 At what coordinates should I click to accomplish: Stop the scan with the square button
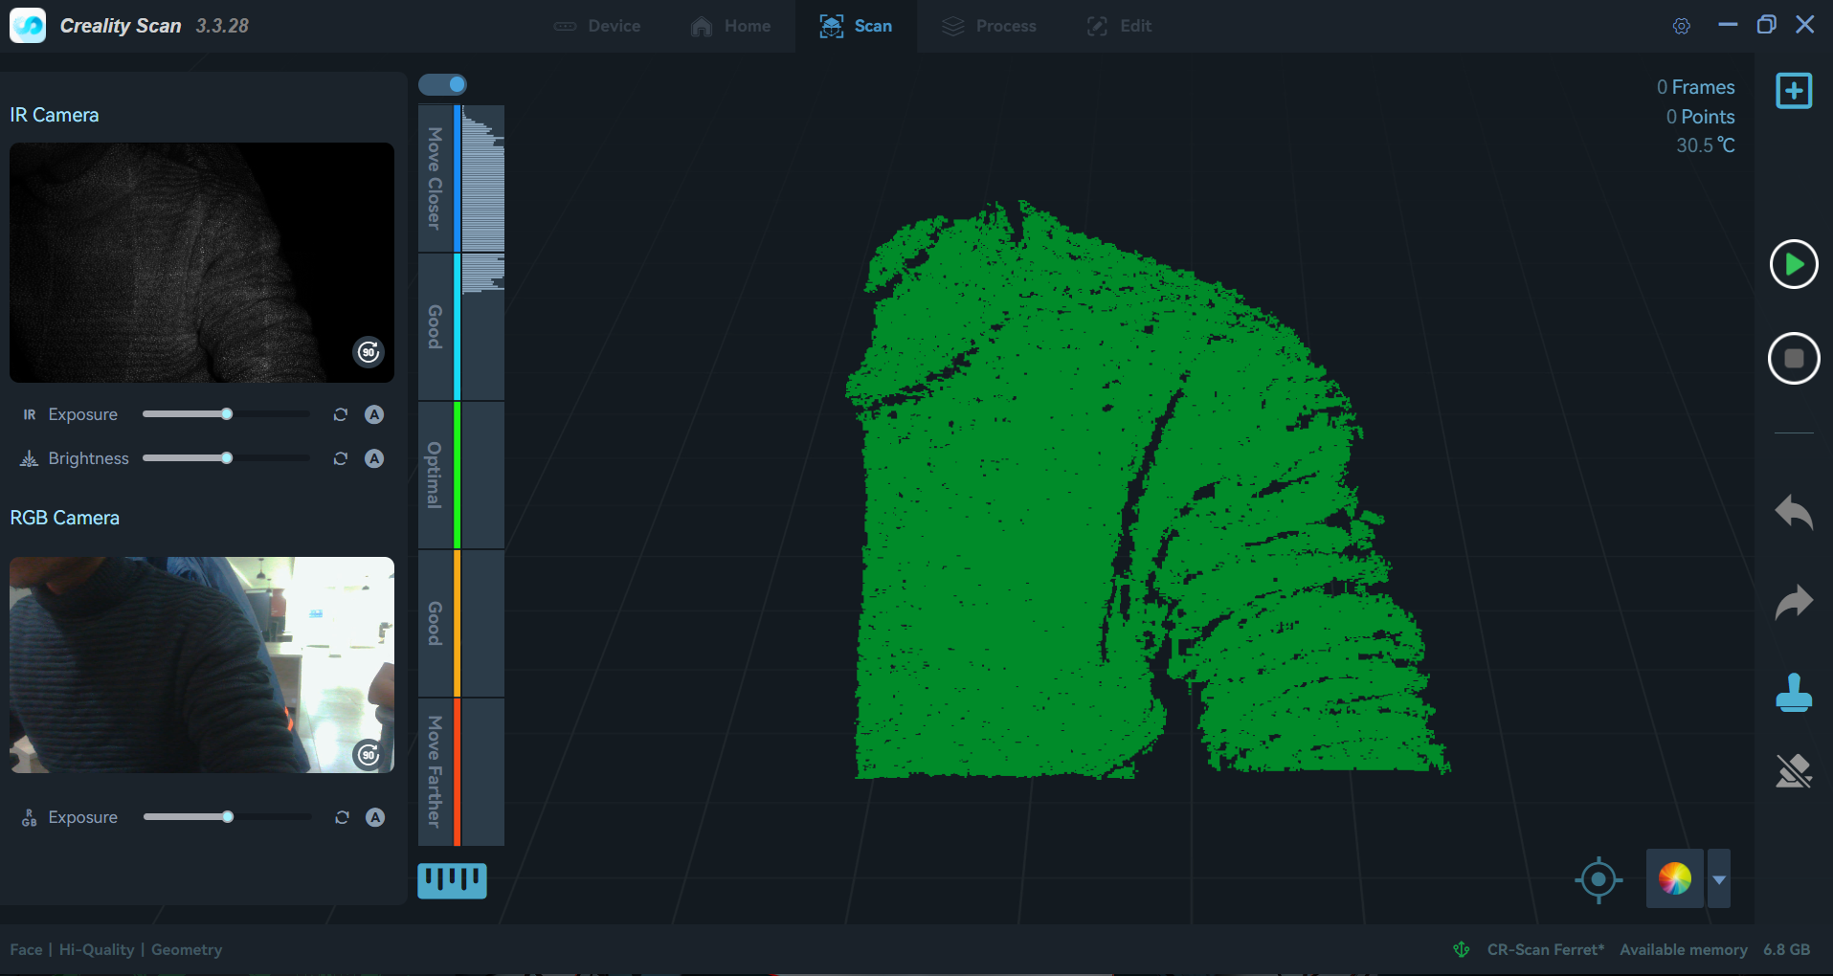pyautogui.click(x=1794, y=359)
